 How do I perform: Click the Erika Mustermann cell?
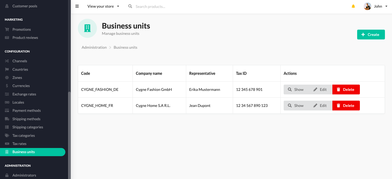pyautogui.click(x=210, y=89)
